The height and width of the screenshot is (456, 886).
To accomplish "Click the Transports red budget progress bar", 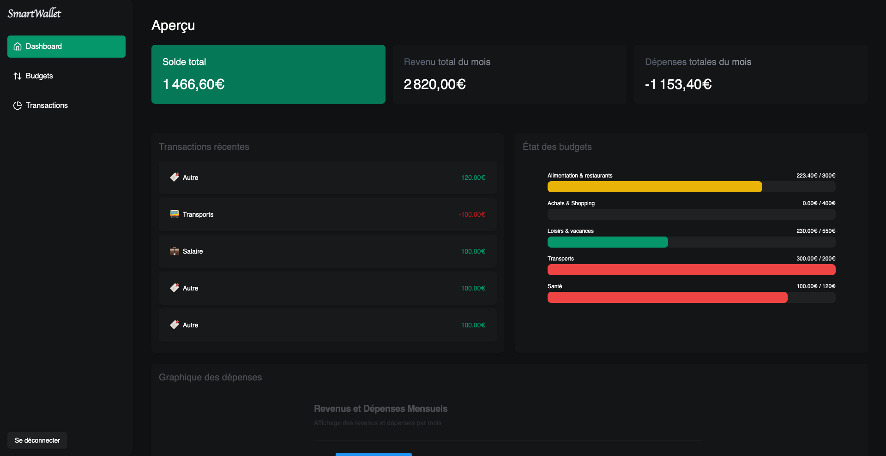I will (692, 270).
